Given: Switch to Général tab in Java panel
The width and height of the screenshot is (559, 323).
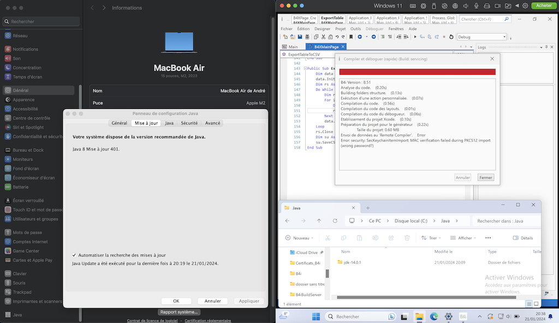Looking at the screenshot, I should pos(119,123).
